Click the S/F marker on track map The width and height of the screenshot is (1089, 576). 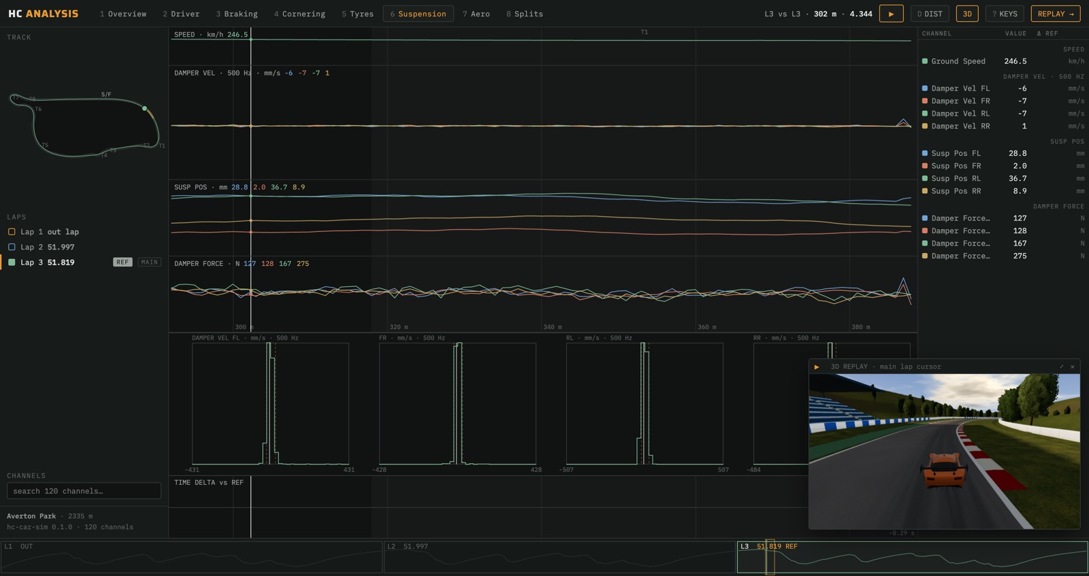(x=106, y=95)
